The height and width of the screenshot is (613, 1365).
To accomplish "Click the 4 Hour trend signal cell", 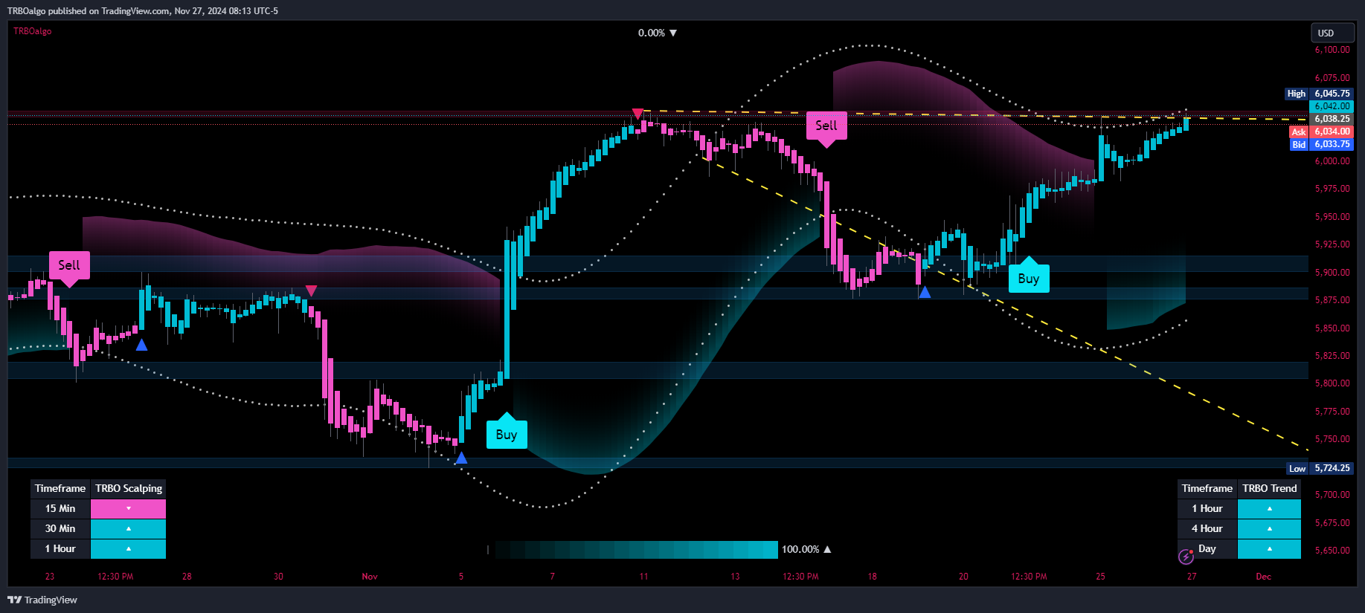I will [1269, 529].
